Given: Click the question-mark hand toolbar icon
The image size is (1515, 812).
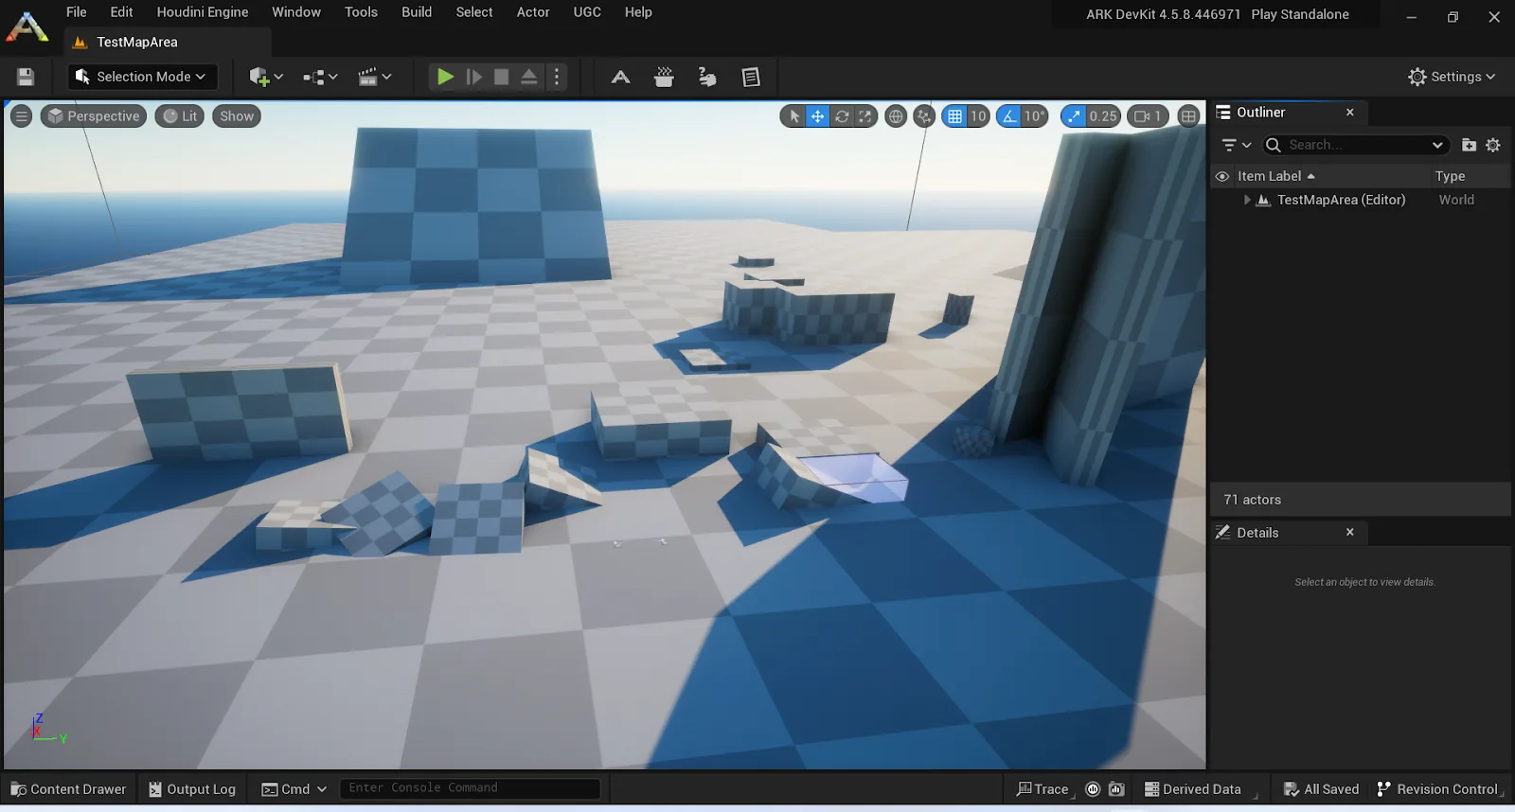Looking at the screenshot, I should click(707, 77).
